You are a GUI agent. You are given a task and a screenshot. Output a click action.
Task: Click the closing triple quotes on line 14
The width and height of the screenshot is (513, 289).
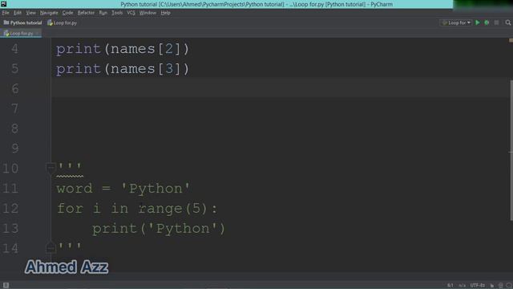(x=70, y=246)
